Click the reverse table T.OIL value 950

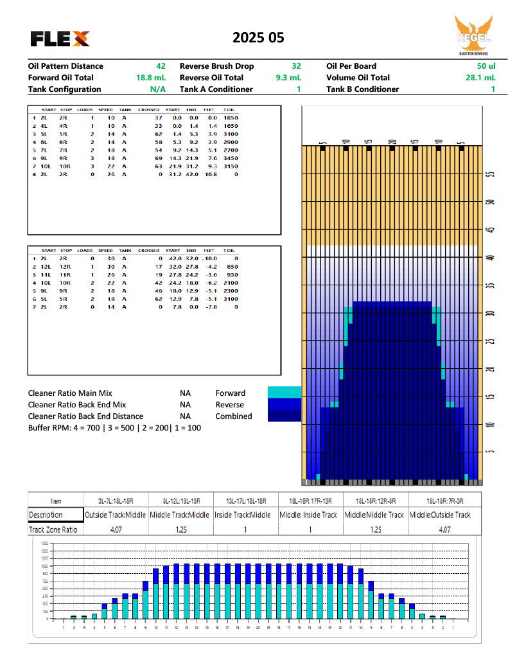click(232, 275)
